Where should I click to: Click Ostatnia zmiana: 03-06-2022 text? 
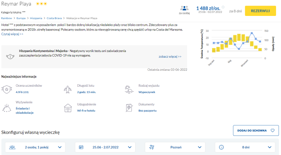coord(167,70)
